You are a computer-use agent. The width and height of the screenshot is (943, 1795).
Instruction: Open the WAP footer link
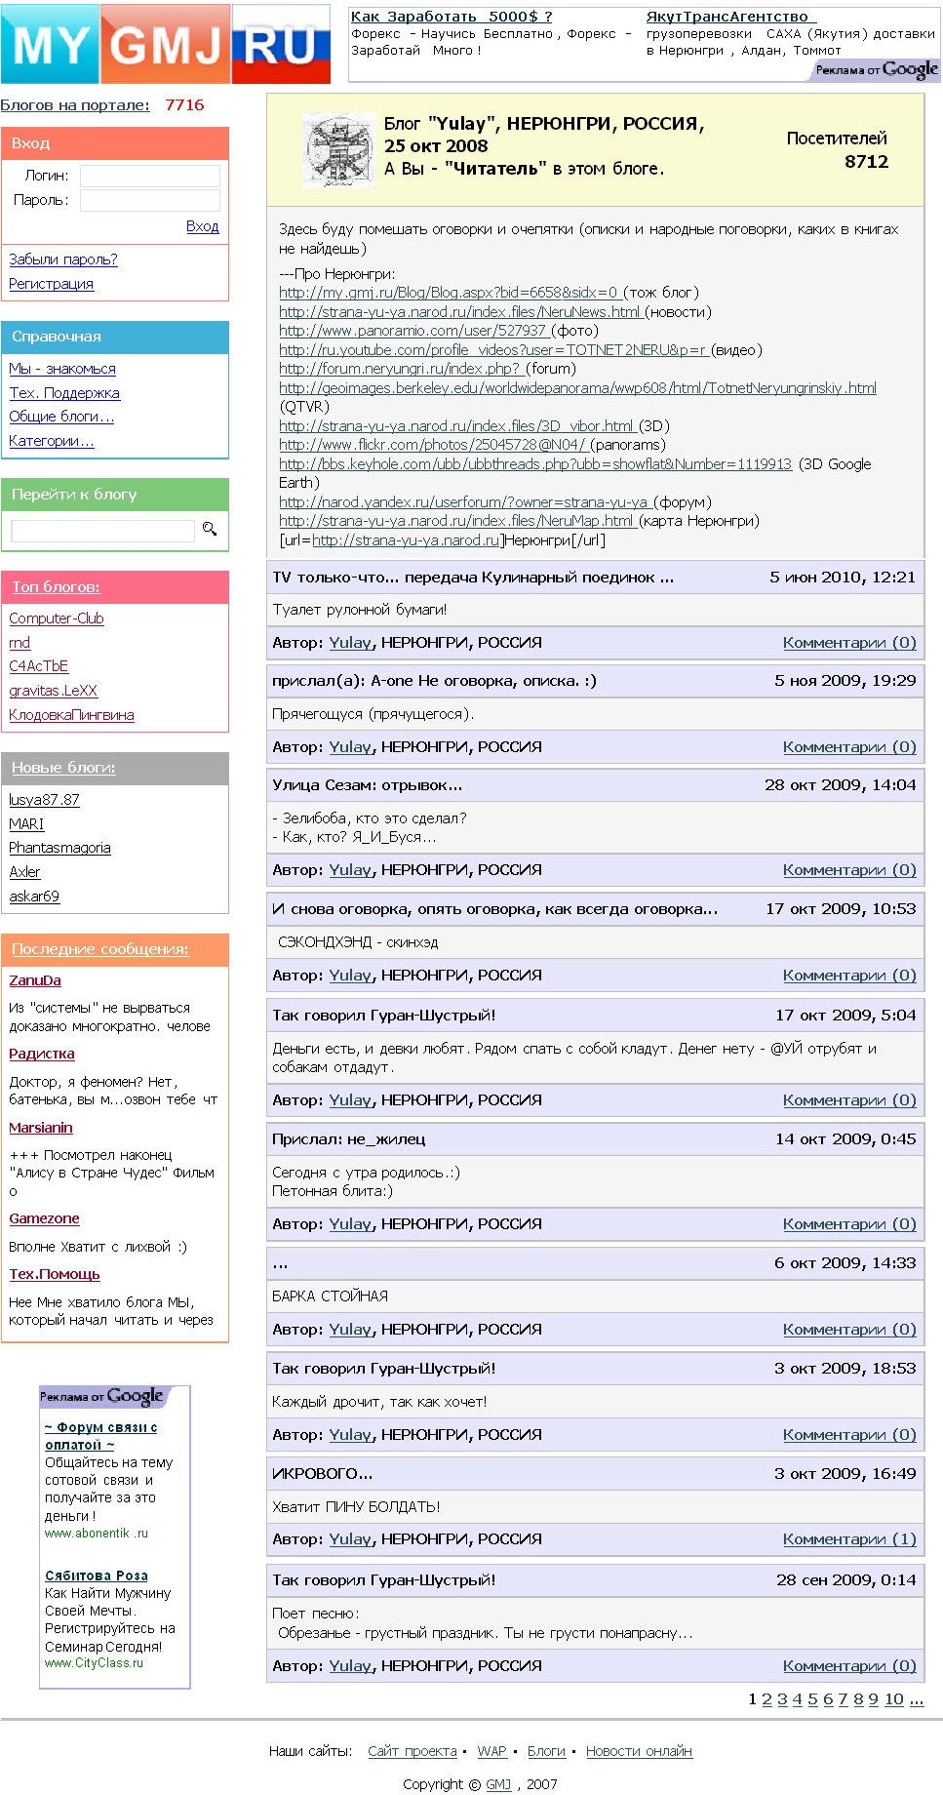[491, 1751]
